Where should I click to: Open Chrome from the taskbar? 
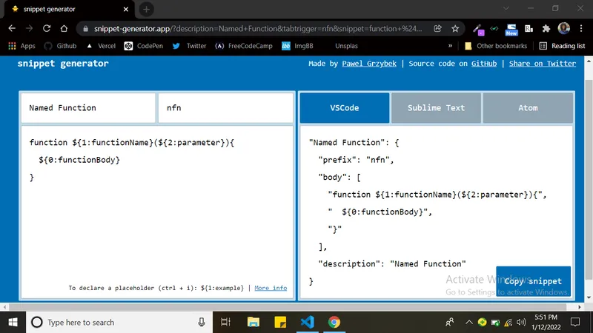[334, 323]
